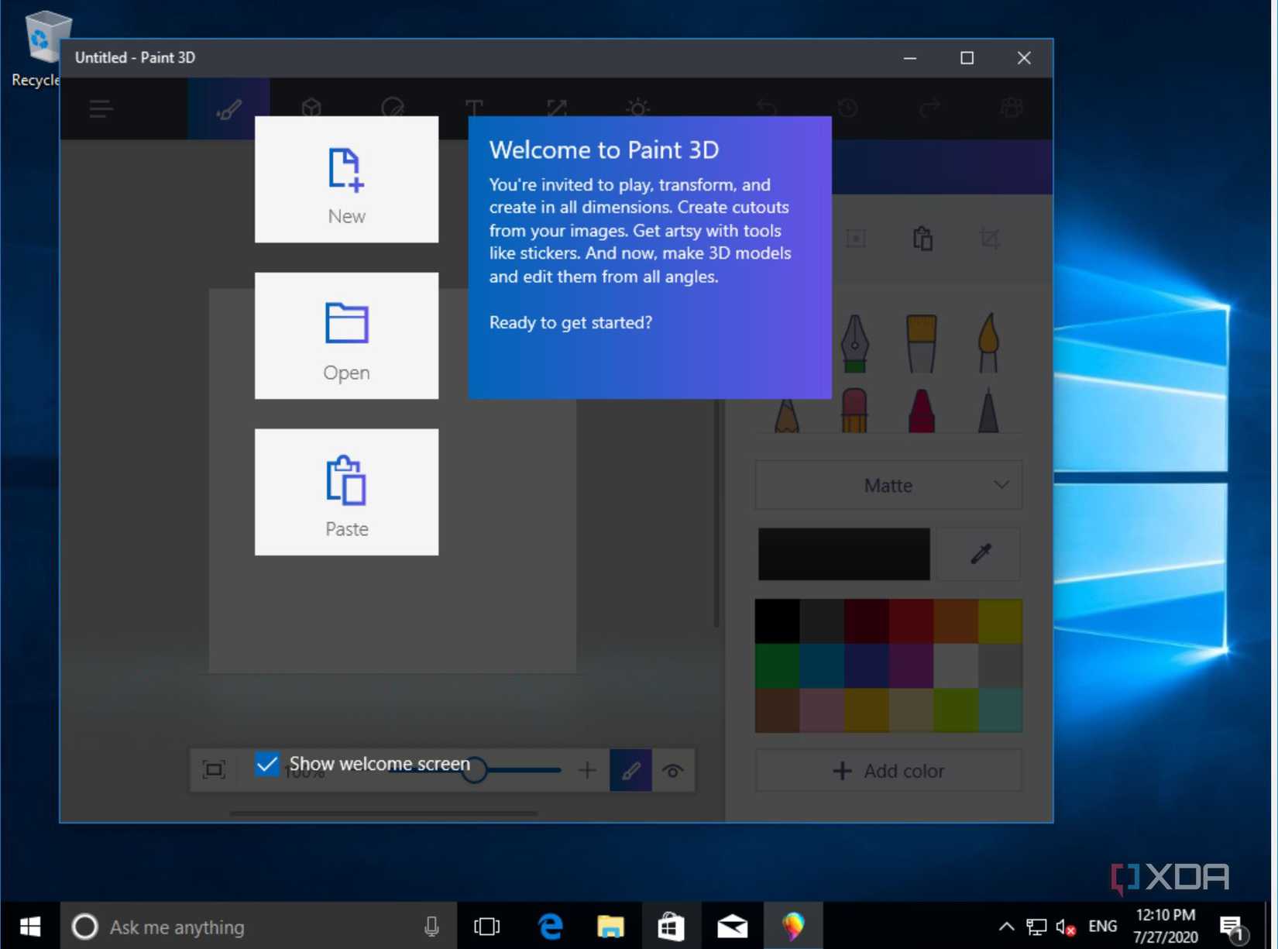
Task: Open the Stickers panel
Action: (x=393, y=108)
